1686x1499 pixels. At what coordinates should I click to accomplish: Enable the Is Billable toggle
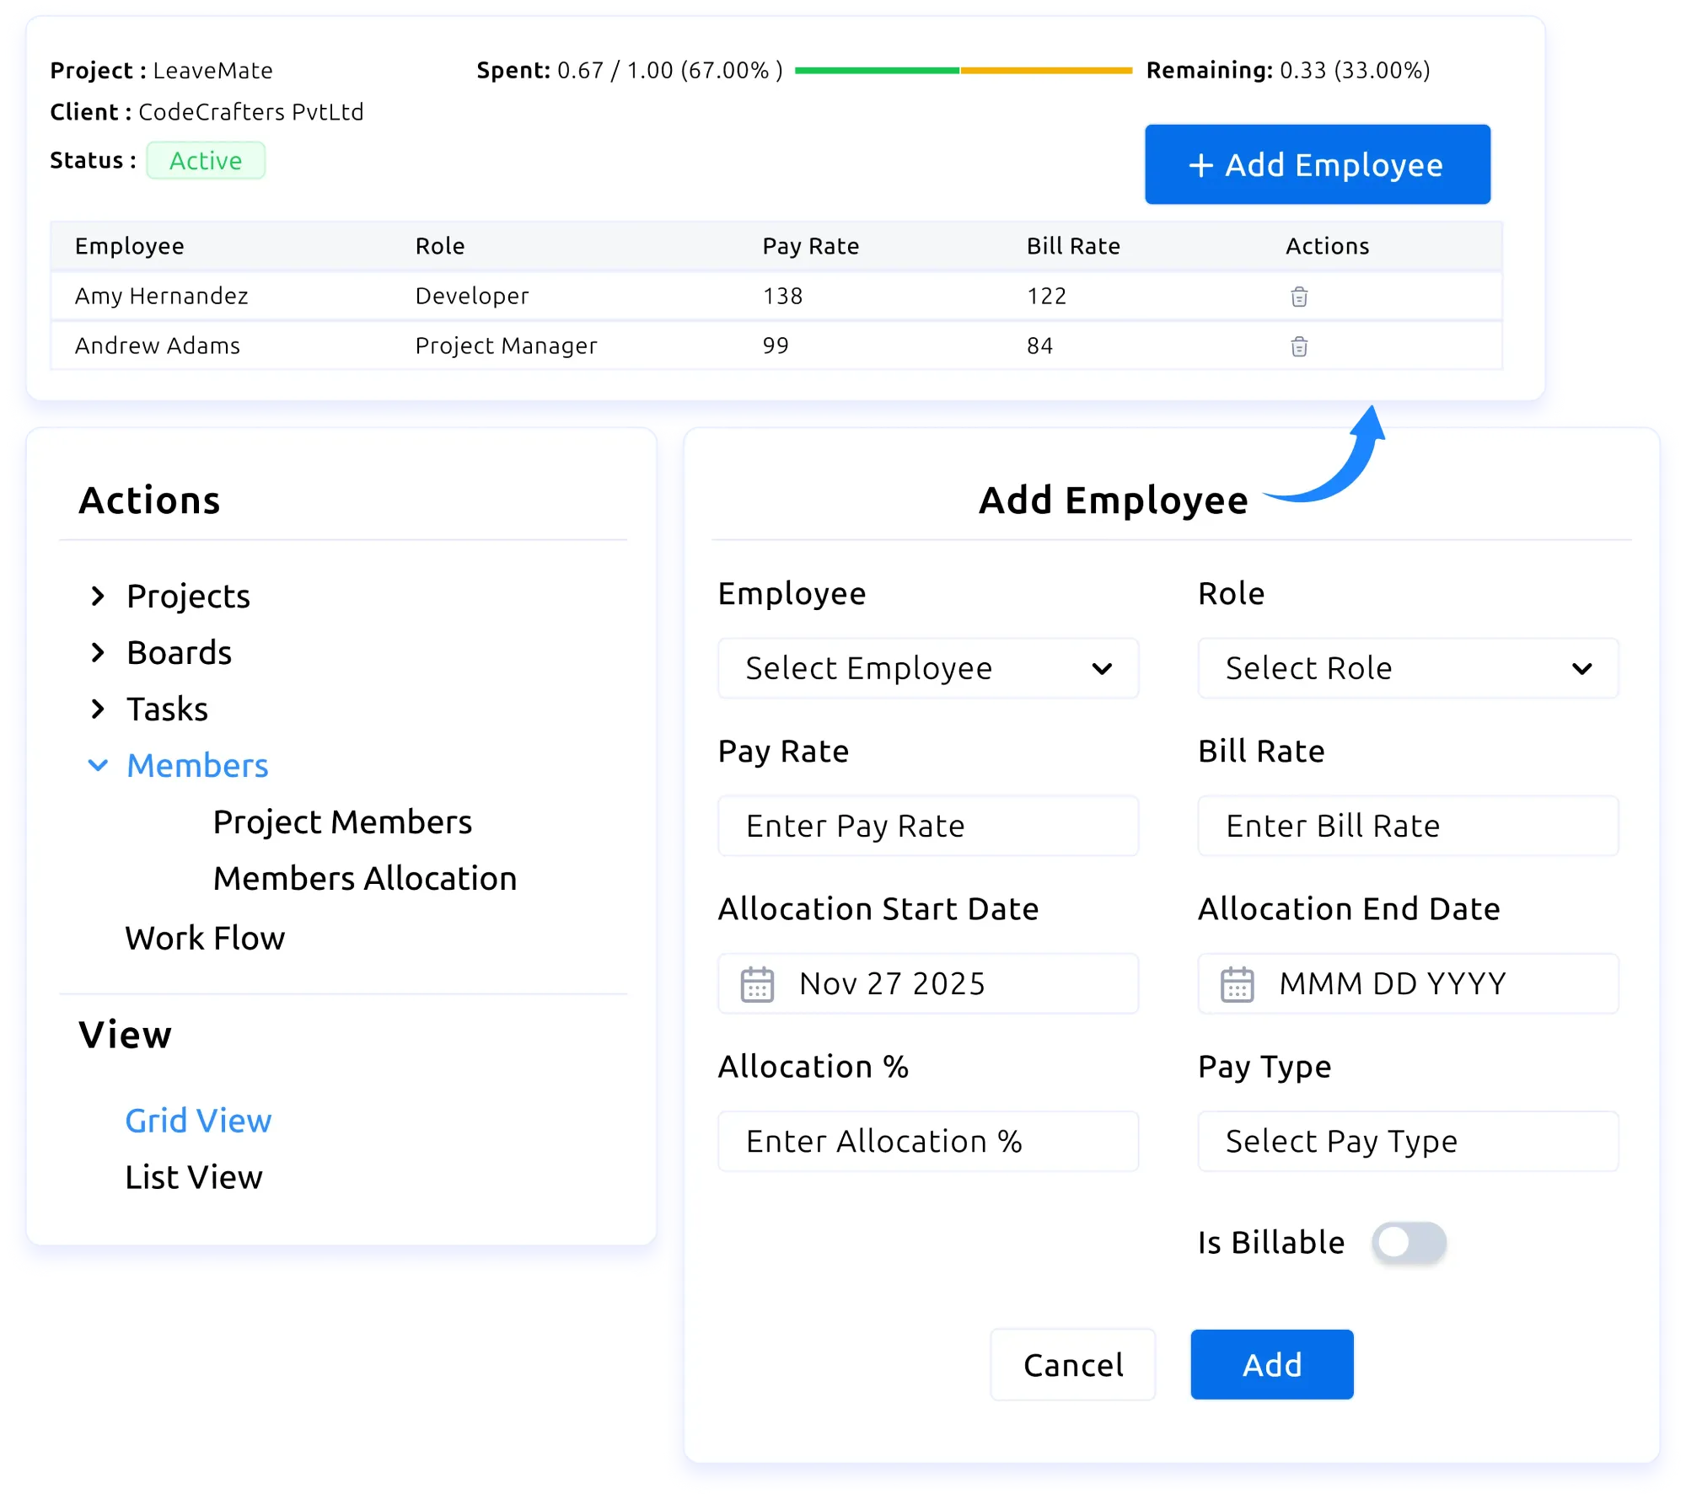pos(1410,1242)
